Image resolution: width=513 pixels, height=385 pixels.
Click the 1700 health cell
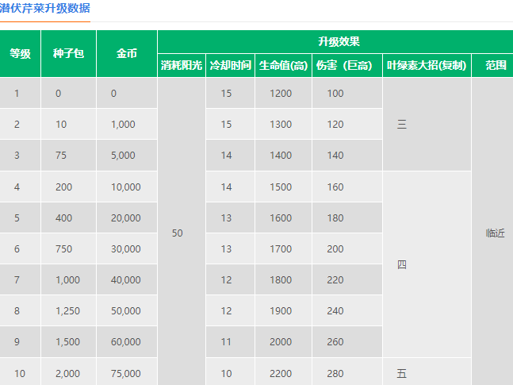click(283, 248)
